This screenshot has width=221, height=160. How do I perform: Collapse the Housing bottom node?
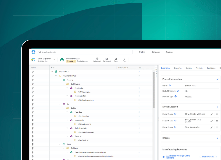[67, 96]
